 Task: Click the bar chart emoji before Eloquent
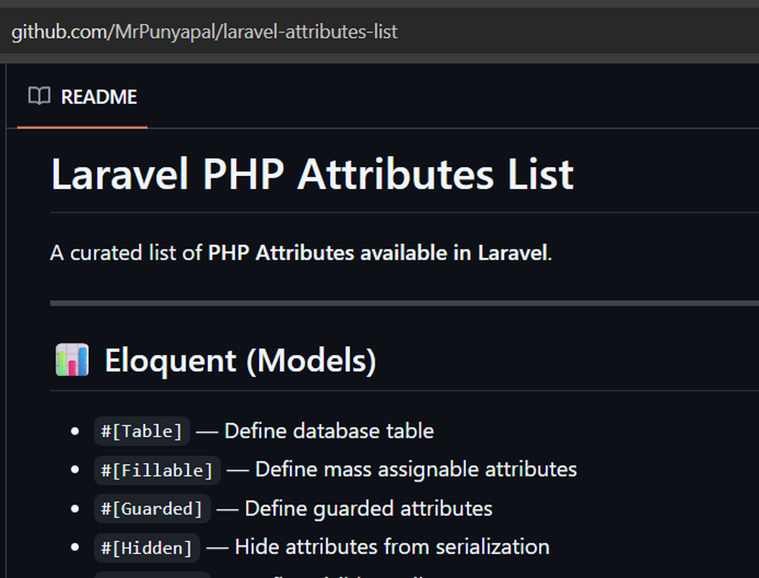point(72,360)
